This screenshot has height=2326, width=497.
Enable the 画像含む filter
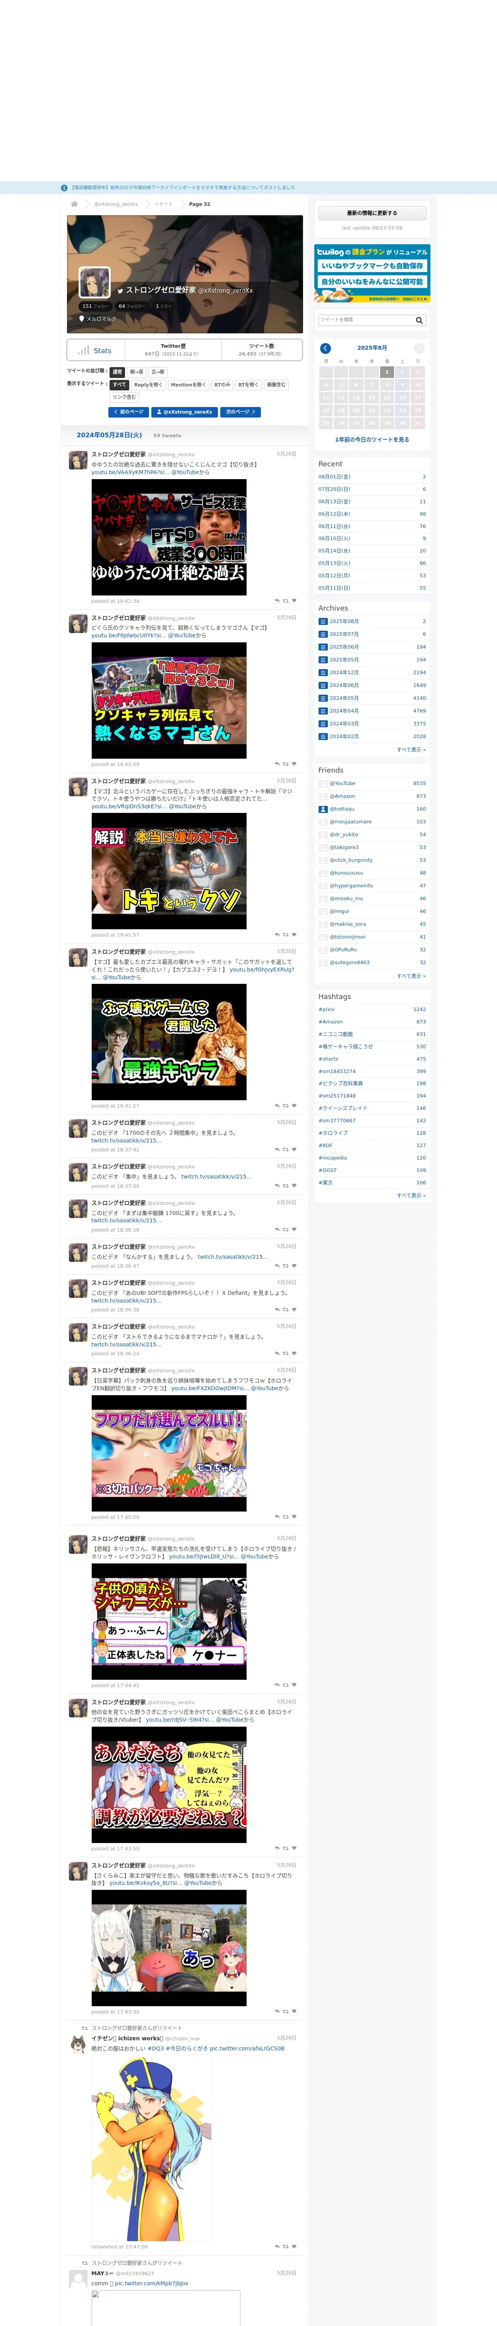[276, 385]
